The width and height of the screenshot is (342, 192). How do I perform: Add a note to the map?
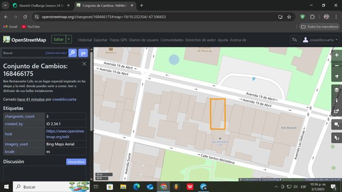click(337, 124)
